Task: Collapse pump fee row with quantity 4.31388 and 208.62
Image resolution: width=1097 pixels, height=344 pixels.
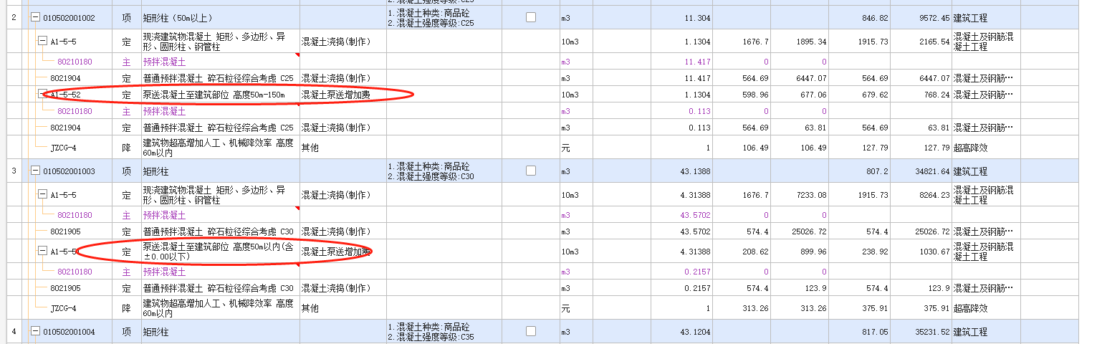Action: pyautogui.click(x=42, y=252)
